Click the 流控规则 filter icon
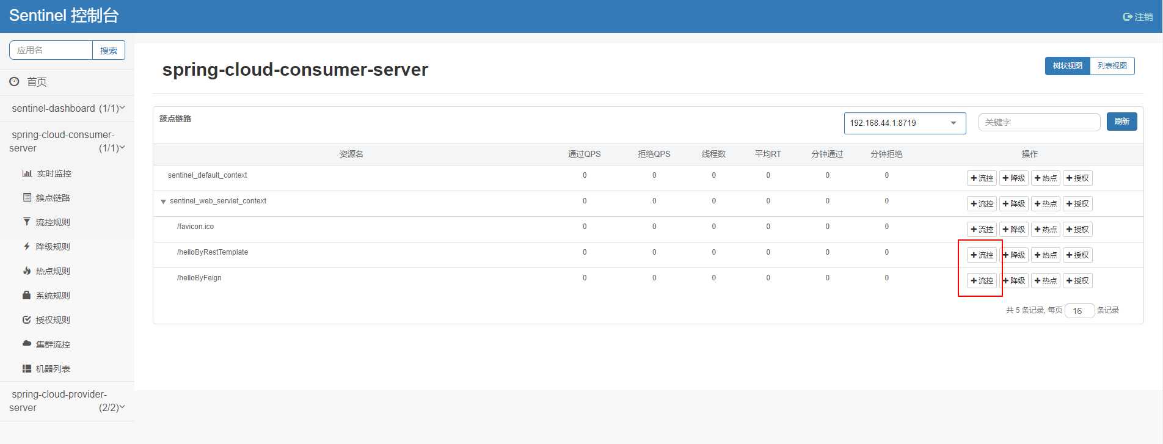Viewport: 1163px width, 444px height. point(26,222)
